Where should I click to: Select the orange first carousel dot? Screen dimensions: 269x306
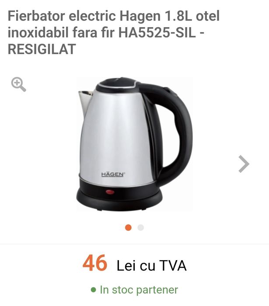click(128, 228)
